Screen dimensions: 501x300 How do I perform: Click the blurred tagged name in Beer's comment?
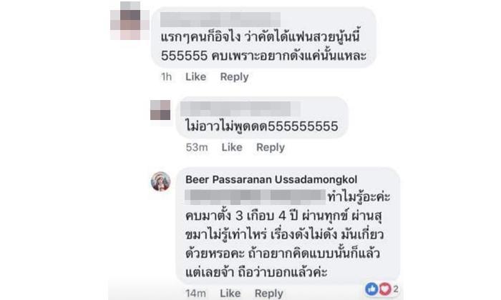[x=255, y=197]
